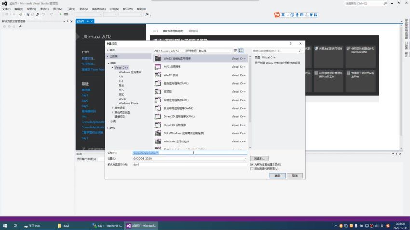The width and height of the screenshot is (410, 230).
Task: Expand the 联机 node
Action: coord(108,128)
